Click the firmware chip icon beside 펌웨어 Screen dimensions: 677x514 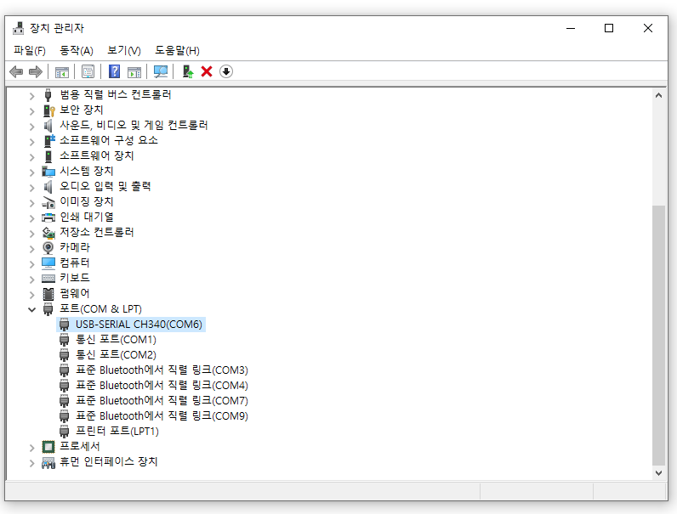click(48, 294)
